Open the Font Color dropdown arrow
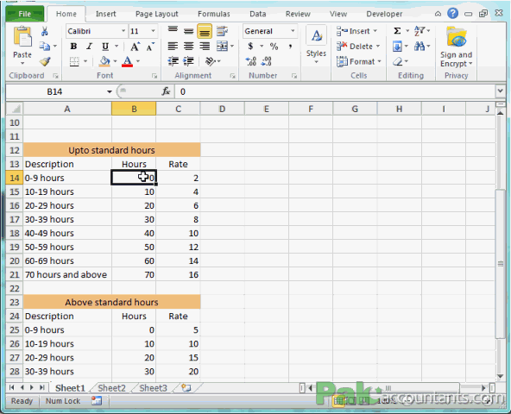 pyautogui.click(x=138, y=61)
